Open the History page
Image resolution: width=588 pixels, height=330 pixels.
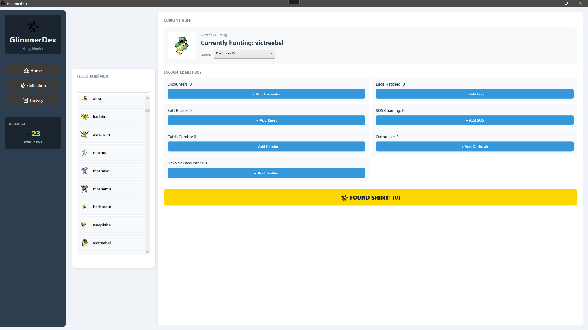pos(33,100)
